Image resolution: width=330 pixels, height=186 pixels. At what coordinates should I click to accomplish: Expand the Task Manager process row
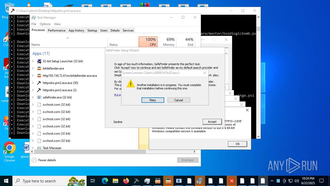click(33, 148)
